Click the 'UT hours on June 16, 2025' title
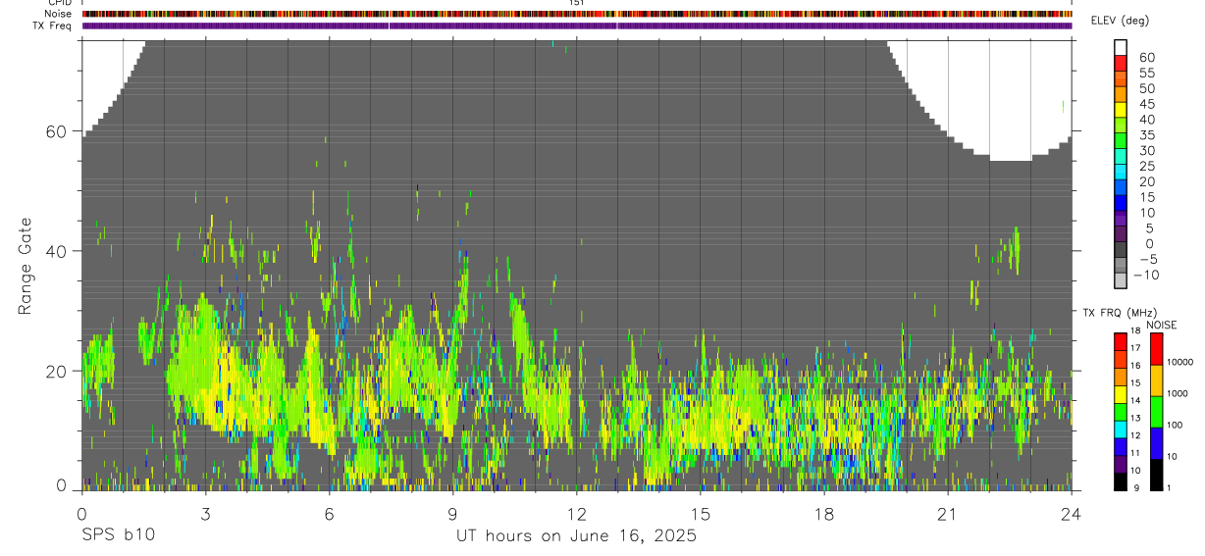1205x556 pixels. click(576, 536)
